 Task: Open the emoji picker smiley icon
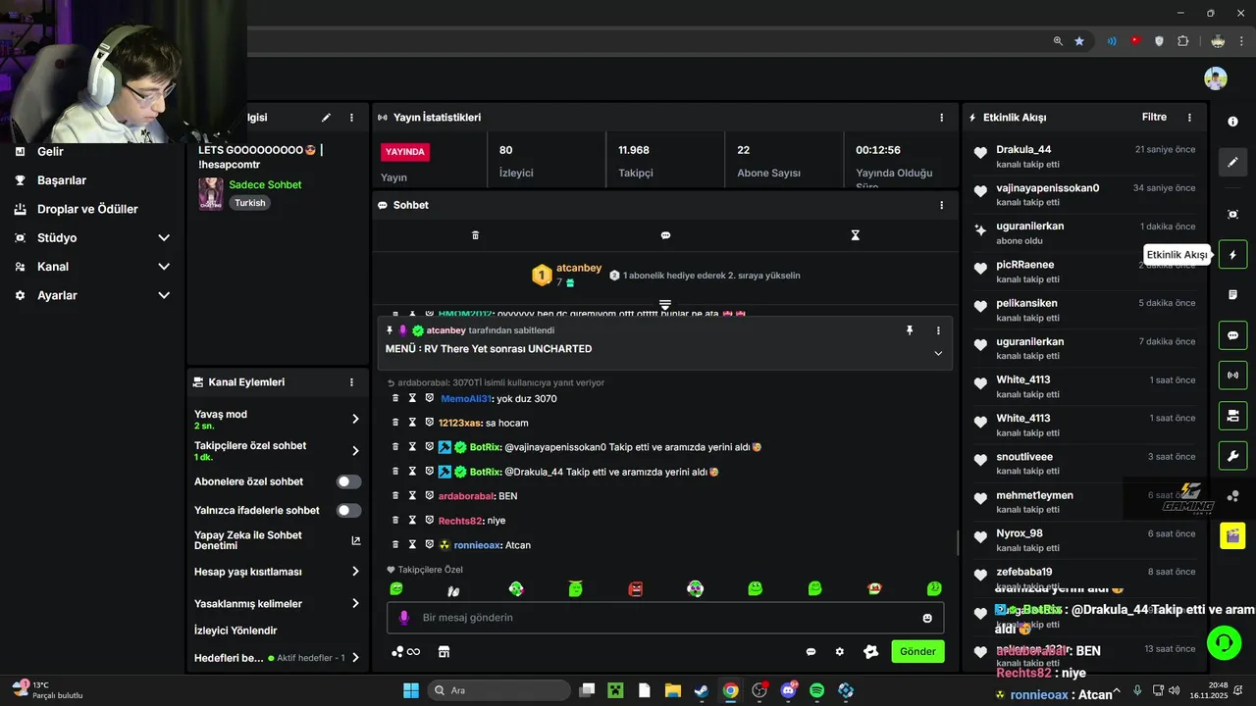[927, 618]
